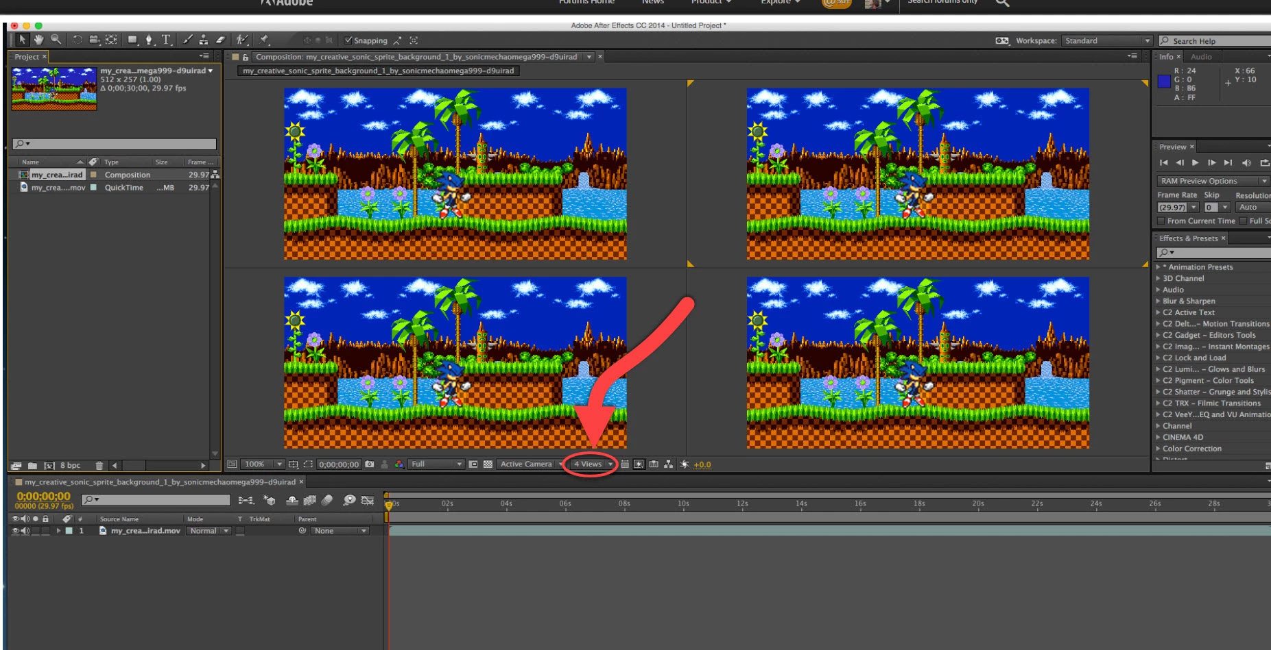This screenshot has height=650, width=1271.
Task: Toggle Motion Blur enable switch in timeline
Action: (326, 500)
